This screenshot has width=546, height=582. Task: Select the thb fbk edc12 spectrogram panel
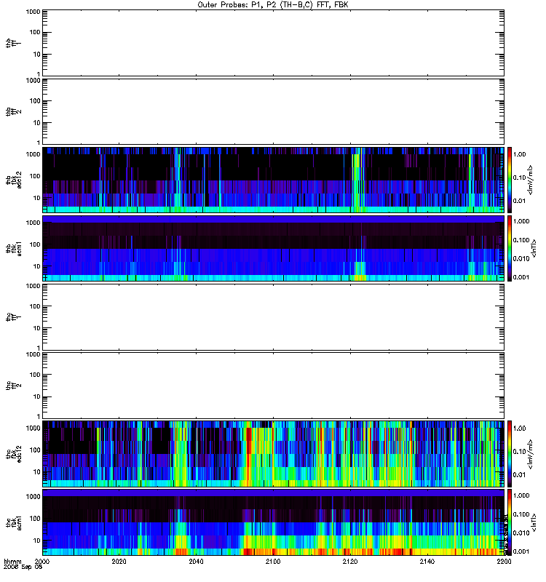pyautogui.click(x=273, y=180)
